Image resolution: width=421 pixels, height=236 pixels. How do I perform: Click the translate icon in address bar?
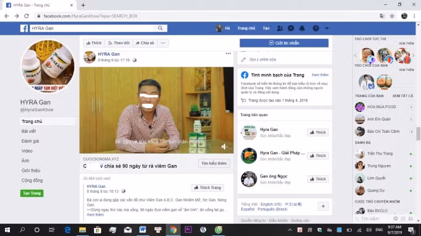click(382, 16)
